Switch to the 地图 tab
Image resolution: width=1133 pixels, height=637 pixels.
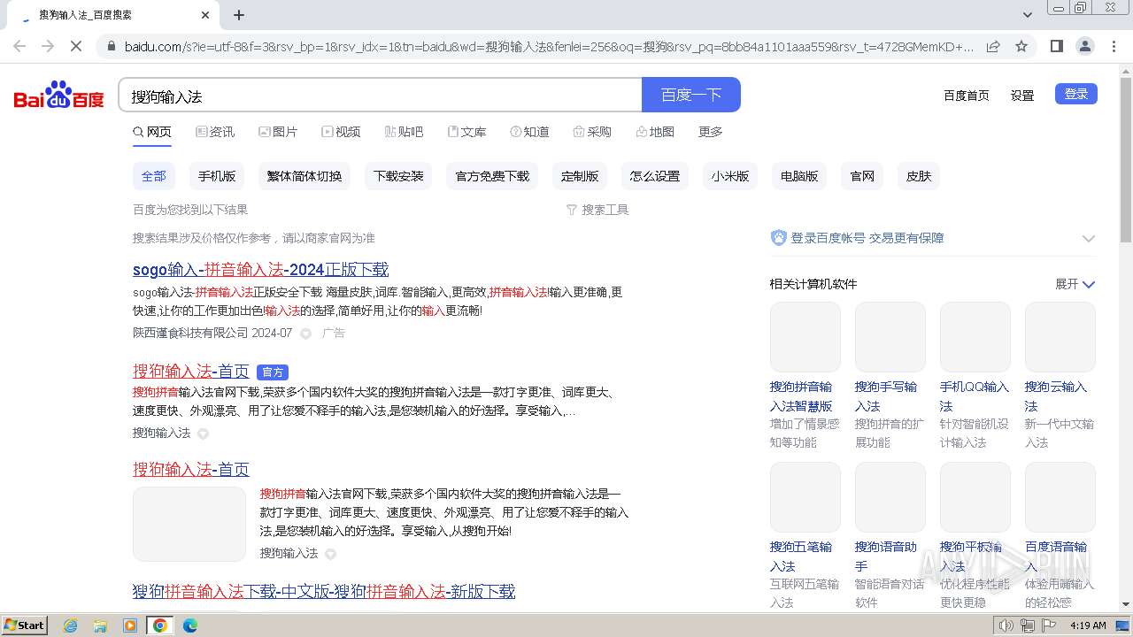655,132
